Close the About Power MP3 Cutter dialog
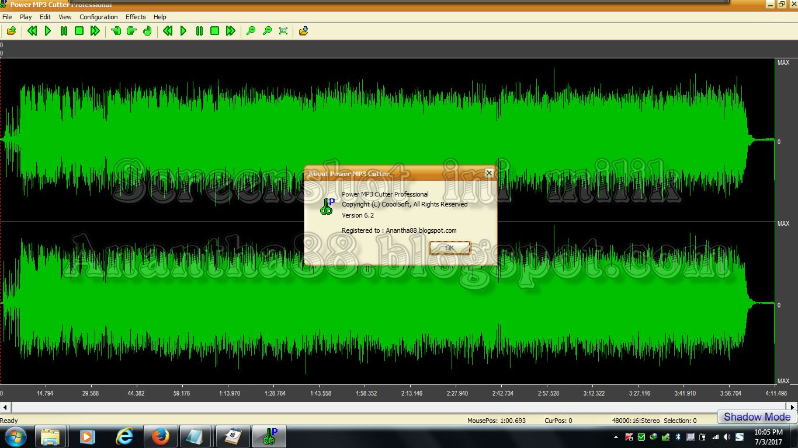 [x=489, y=173]
